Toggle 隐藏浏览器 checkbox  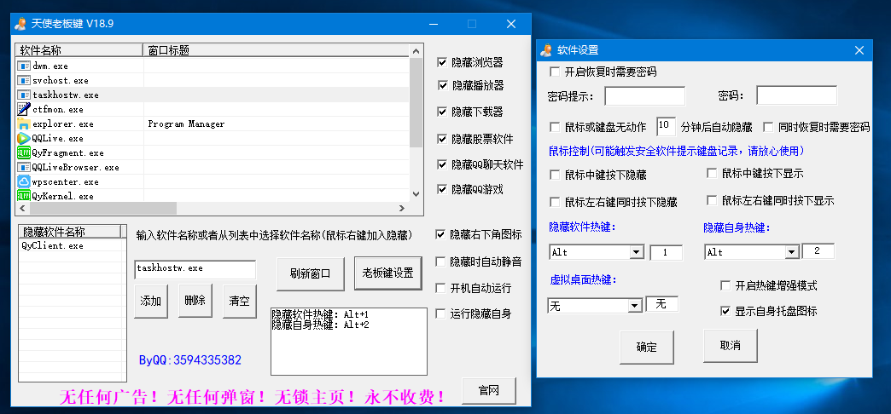click(442, 62)
